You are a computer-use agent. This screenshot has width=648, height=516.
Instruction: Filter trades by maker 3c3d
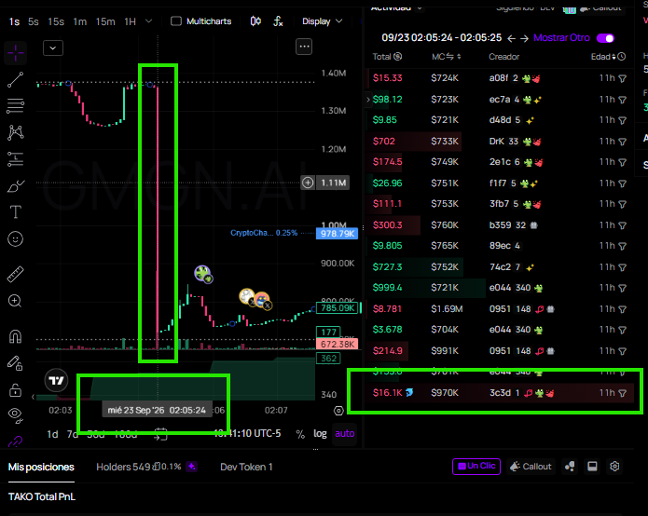pyautogui.click(x=623, y=393)
